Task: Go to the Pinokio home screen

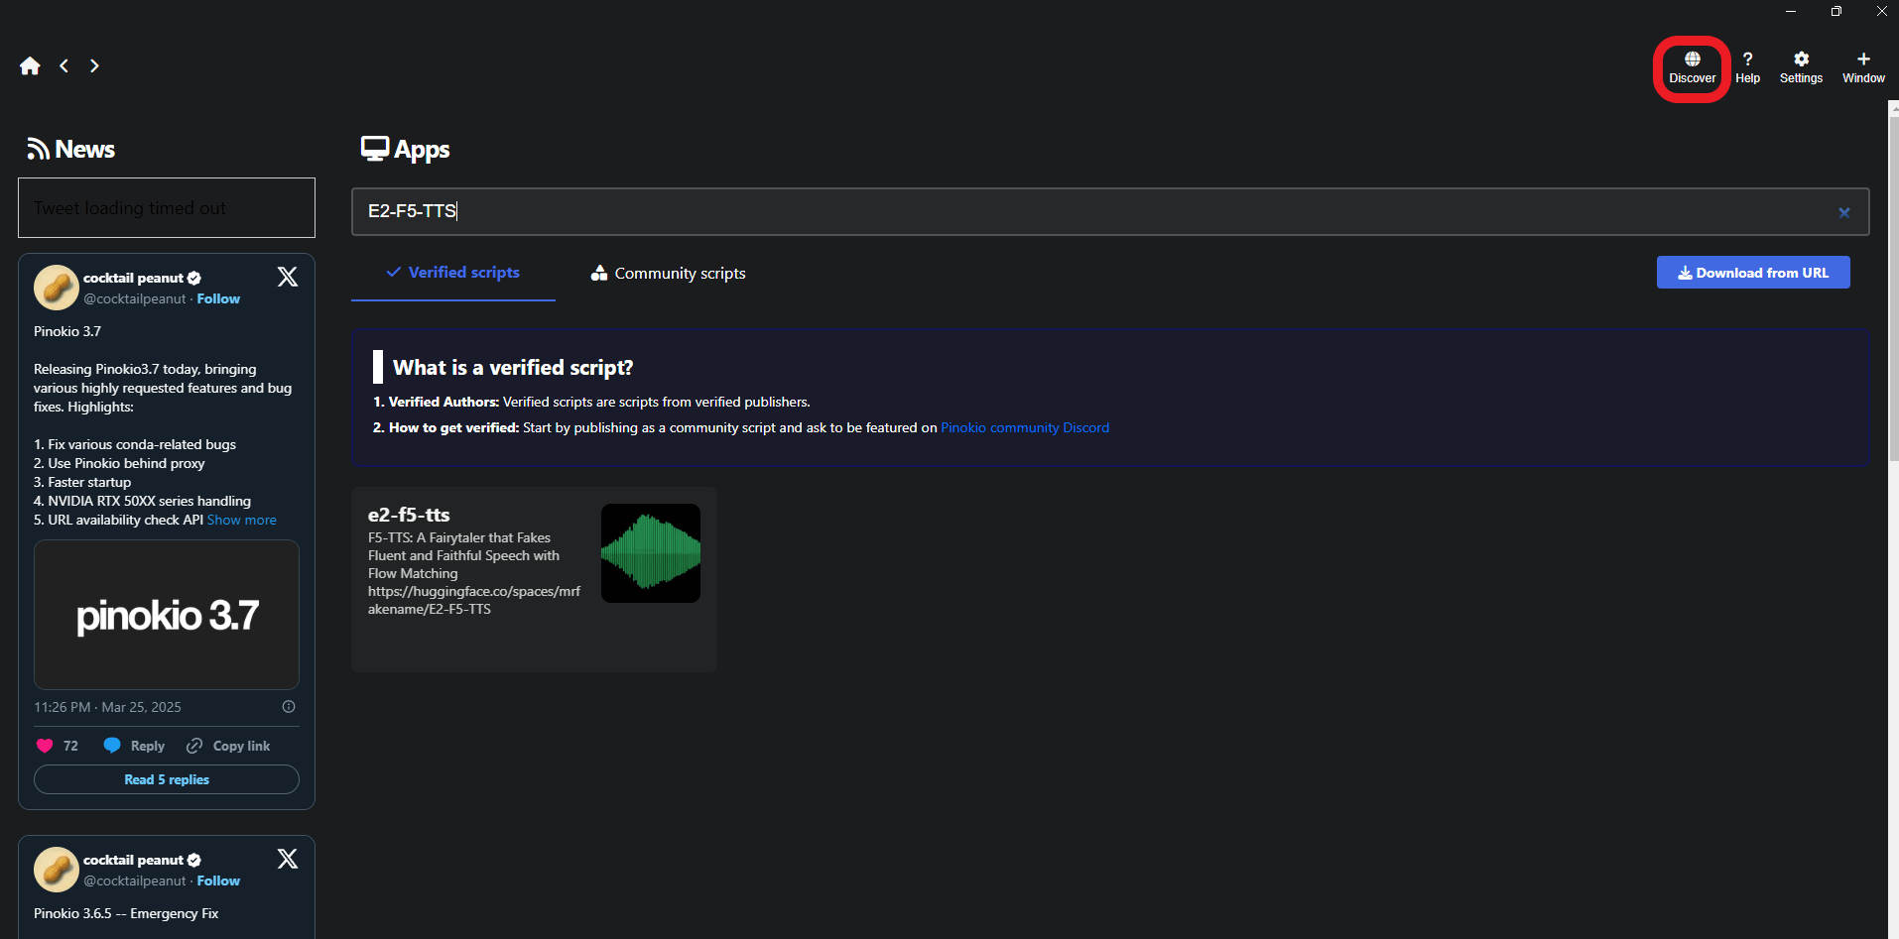Action: pos(30,65)
